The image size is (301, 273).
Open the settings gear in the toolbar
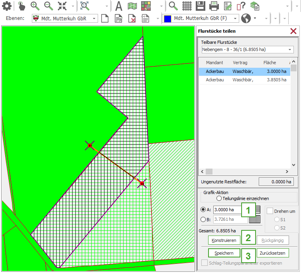[x=7, y=6]
